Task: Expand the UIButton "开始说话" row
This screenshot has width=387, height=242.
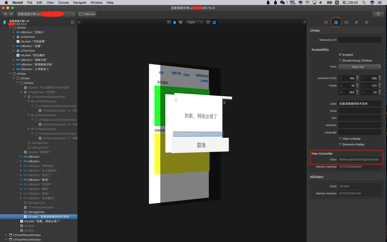Action: pos(21,166)
